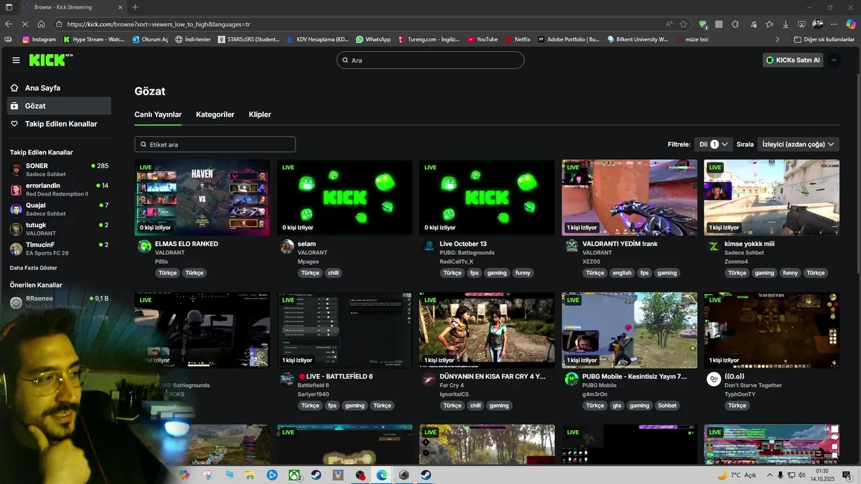The height and width of the screenshot is (484, 861).
Task: Open SONER followed channel
Action: [x=59, y=169]
